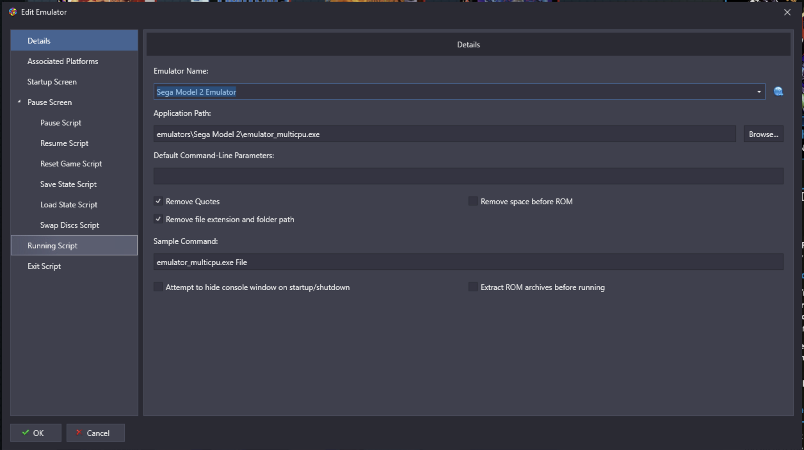Collapse the Pause Screen tree section
804x450 pixels.
19,102
